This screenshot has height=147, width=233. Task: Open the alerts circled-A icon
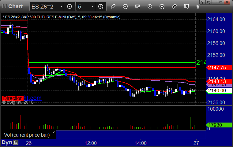(x=162, y=6)
